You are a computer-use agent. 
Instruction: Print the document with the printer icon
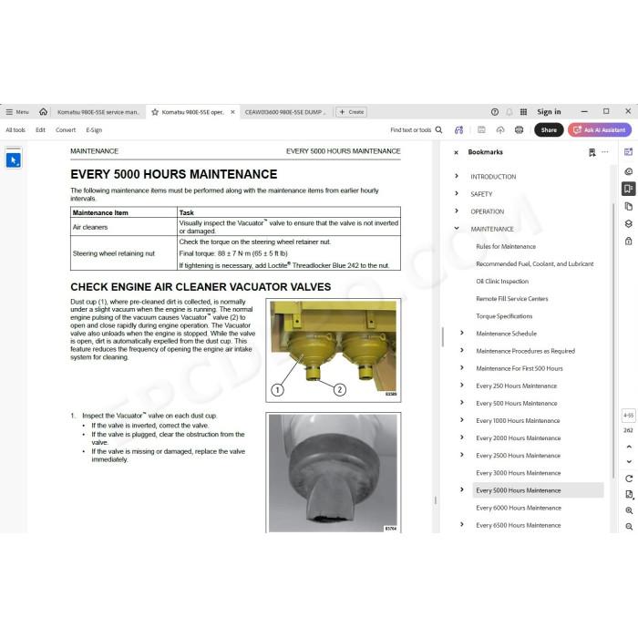(519, 129)
